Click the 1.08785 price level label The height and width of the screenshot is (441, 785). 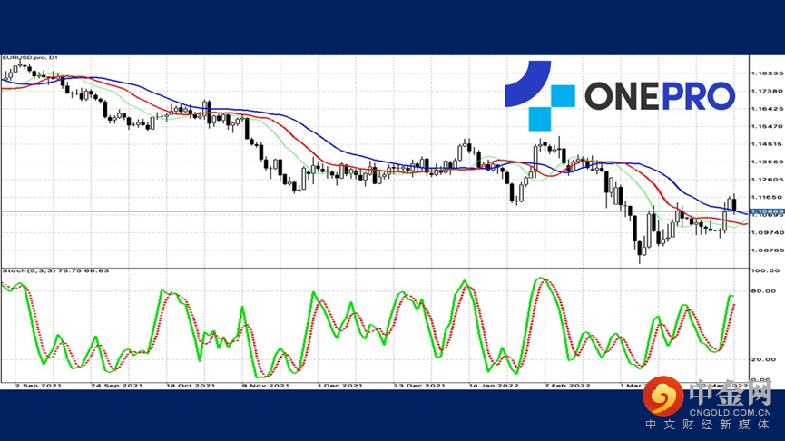click(767, 250)
